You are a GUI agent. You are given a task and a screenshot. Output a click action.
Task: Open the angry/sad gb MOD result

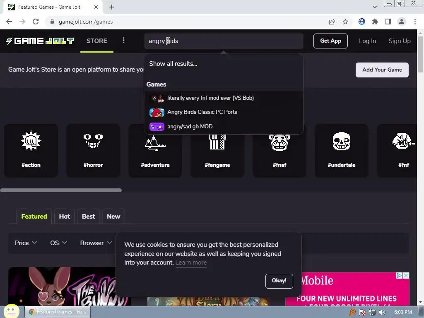pos(223,126)
